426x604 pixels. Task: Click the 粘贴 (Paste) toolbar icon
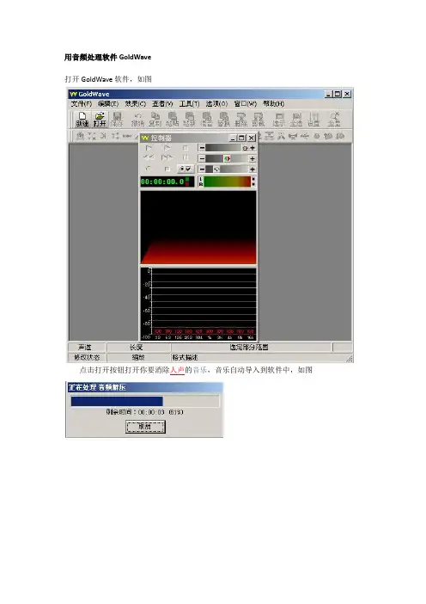tap(173, 119)
